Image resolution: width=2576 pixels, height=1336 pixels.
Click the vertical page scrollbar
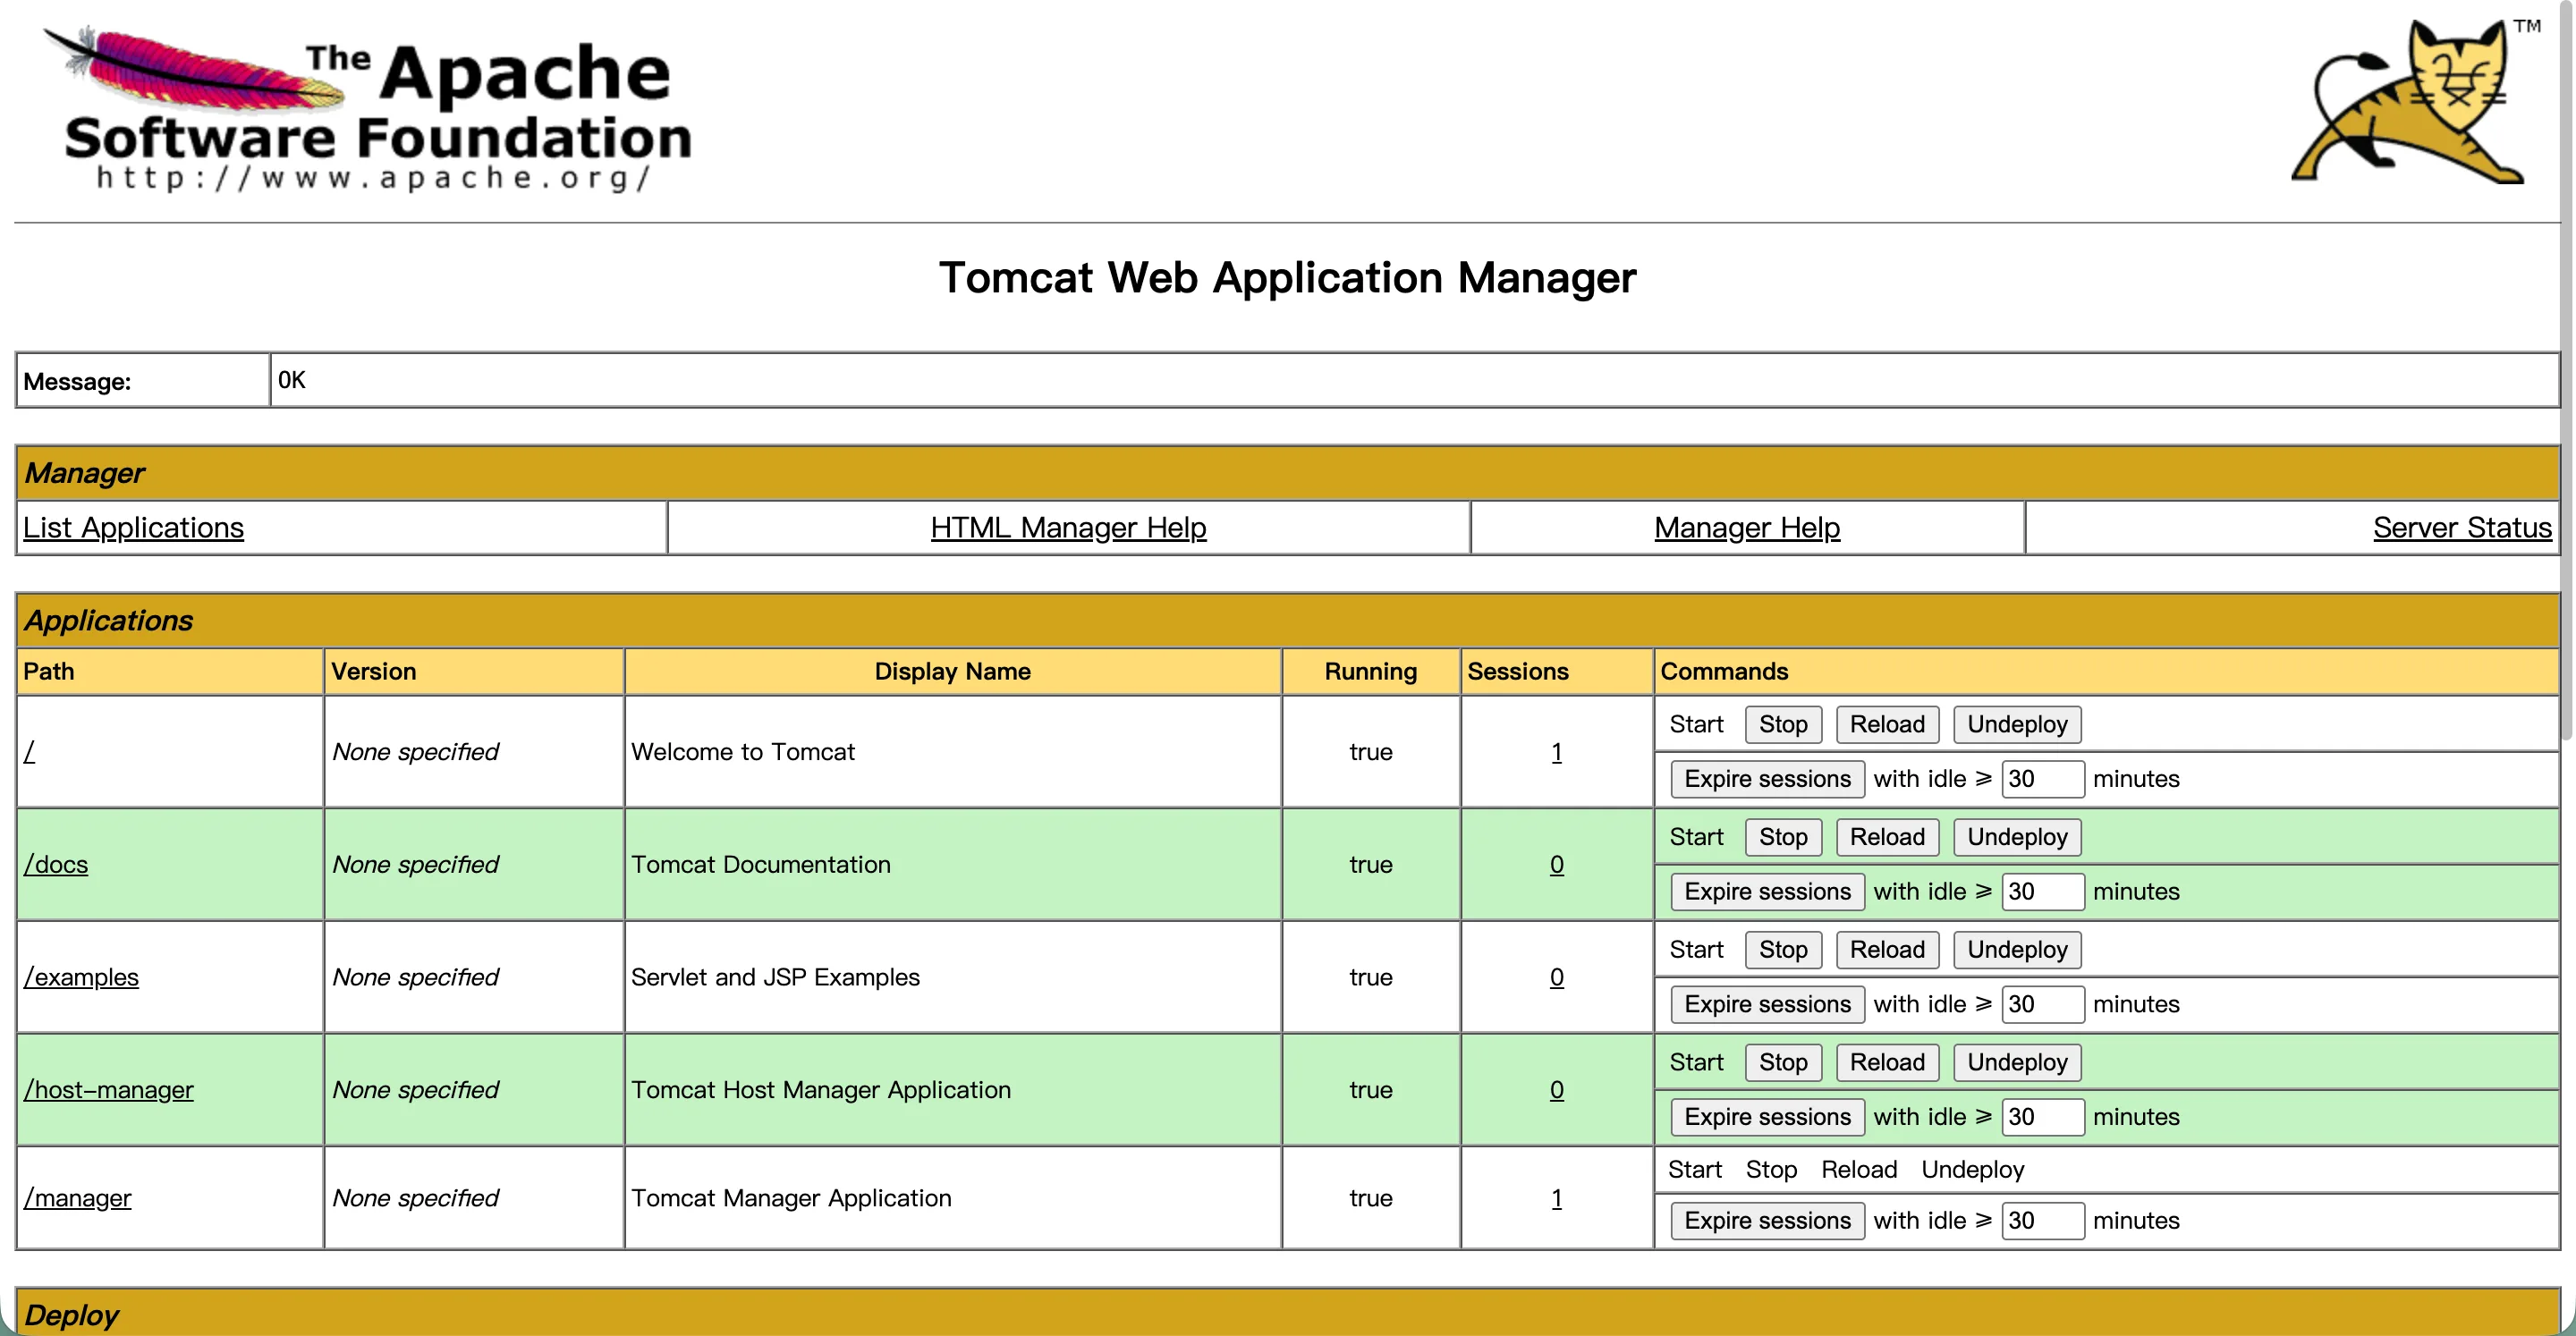click(x=2567, y=370)
